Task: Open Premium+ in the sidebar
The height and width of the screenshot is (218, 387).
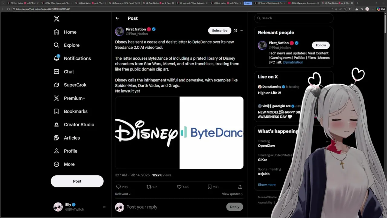Action: click(x=69, y=98)
